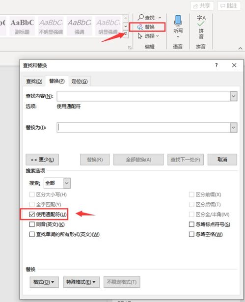Enable the Sounds like (English) checkbox
Screen dimensions: 245x302
point(32,224)
